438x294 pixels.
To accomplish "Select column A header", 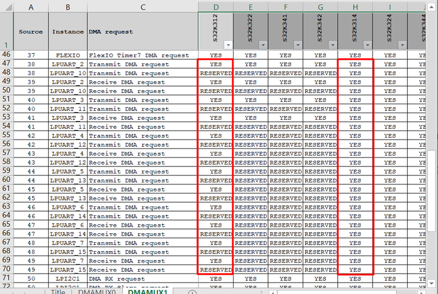I will tap(31, 7).
